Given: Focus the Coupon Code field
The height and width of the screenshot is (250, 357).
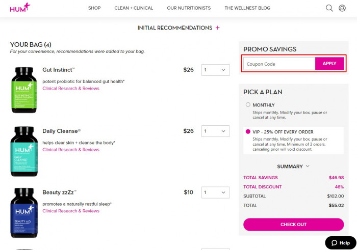Looking at the screenshot, I should (279, 64).
